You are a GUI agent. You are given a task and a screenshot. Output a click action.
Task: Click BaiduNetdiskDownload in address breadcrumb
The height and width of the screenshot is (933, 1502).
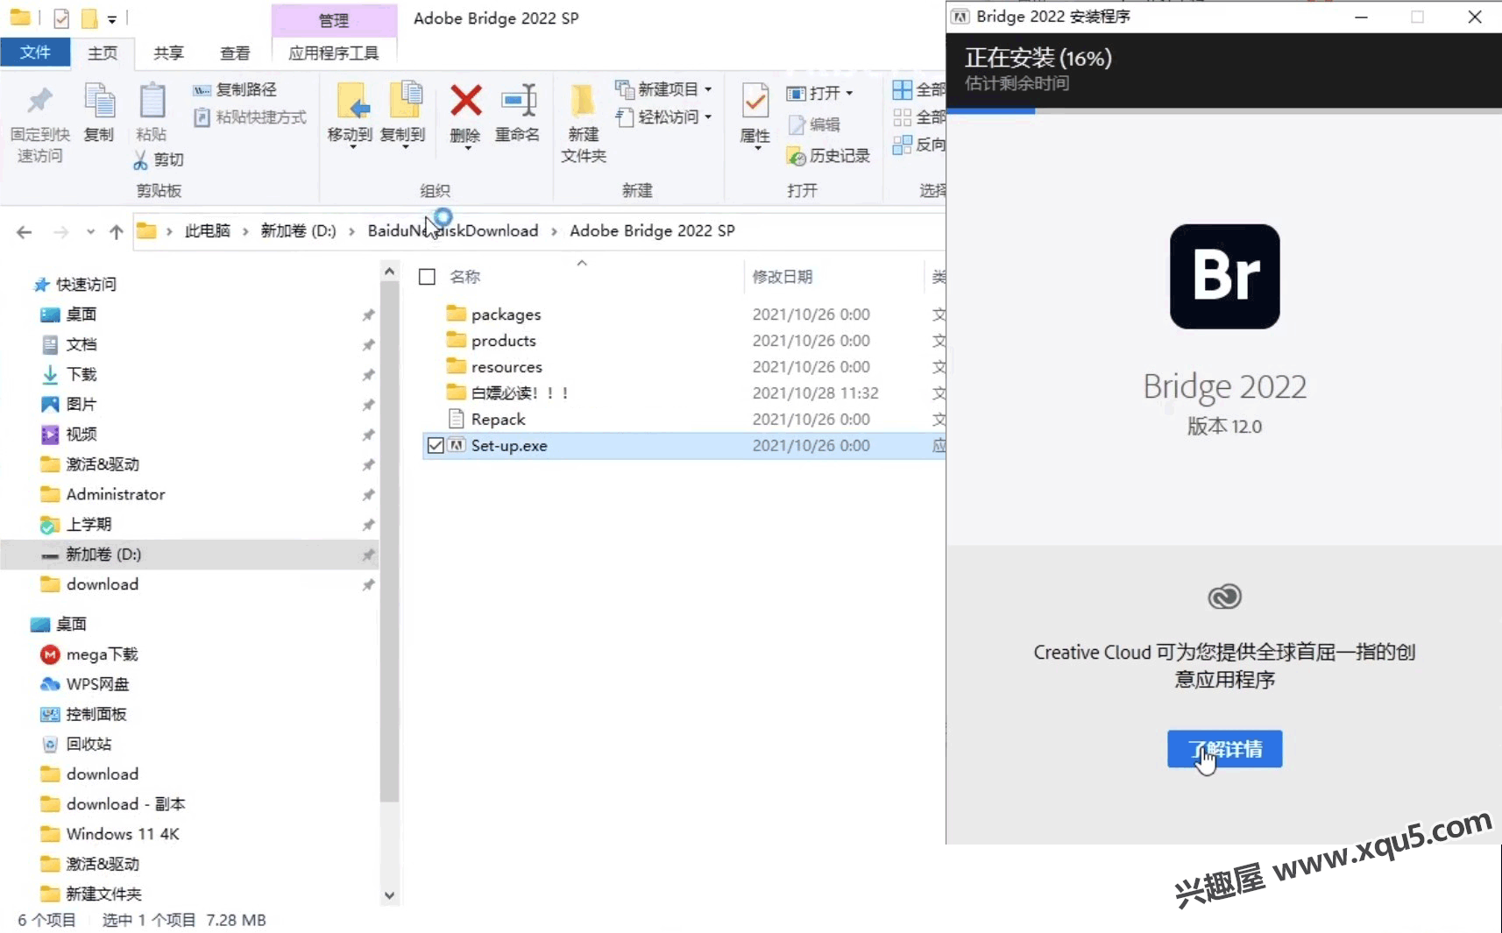tap(453, 231)
